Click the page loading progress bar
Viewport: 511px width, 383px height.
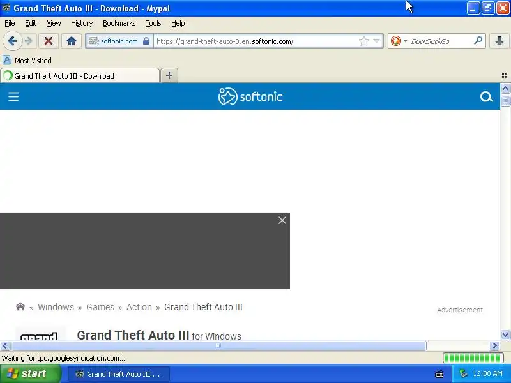(x=473, y=358)
